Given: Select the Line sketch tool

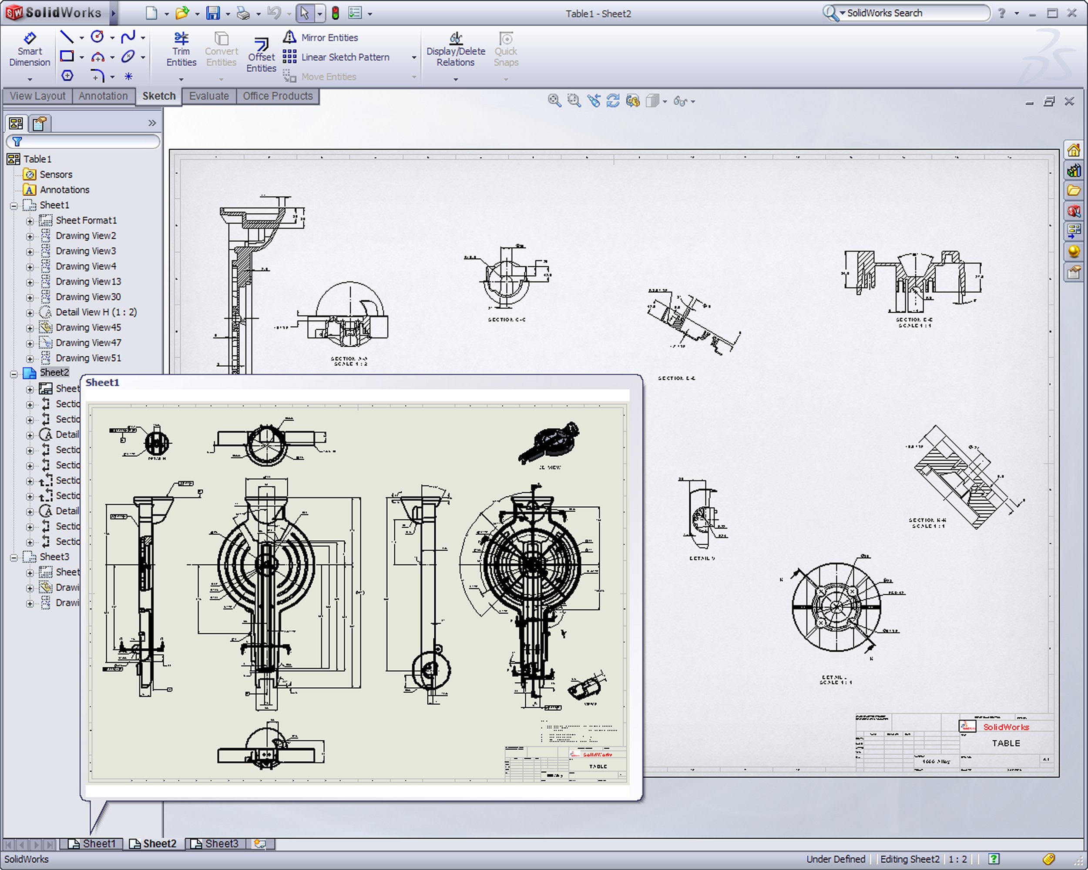Looking at the screenshot, I should pyautogui.click(x=67, y=37).
